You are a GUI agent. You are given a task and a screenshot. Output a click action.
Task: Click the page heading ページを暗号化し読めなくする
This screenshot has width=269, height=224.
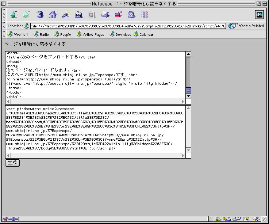pyautogui.click(x=35, y=44)
